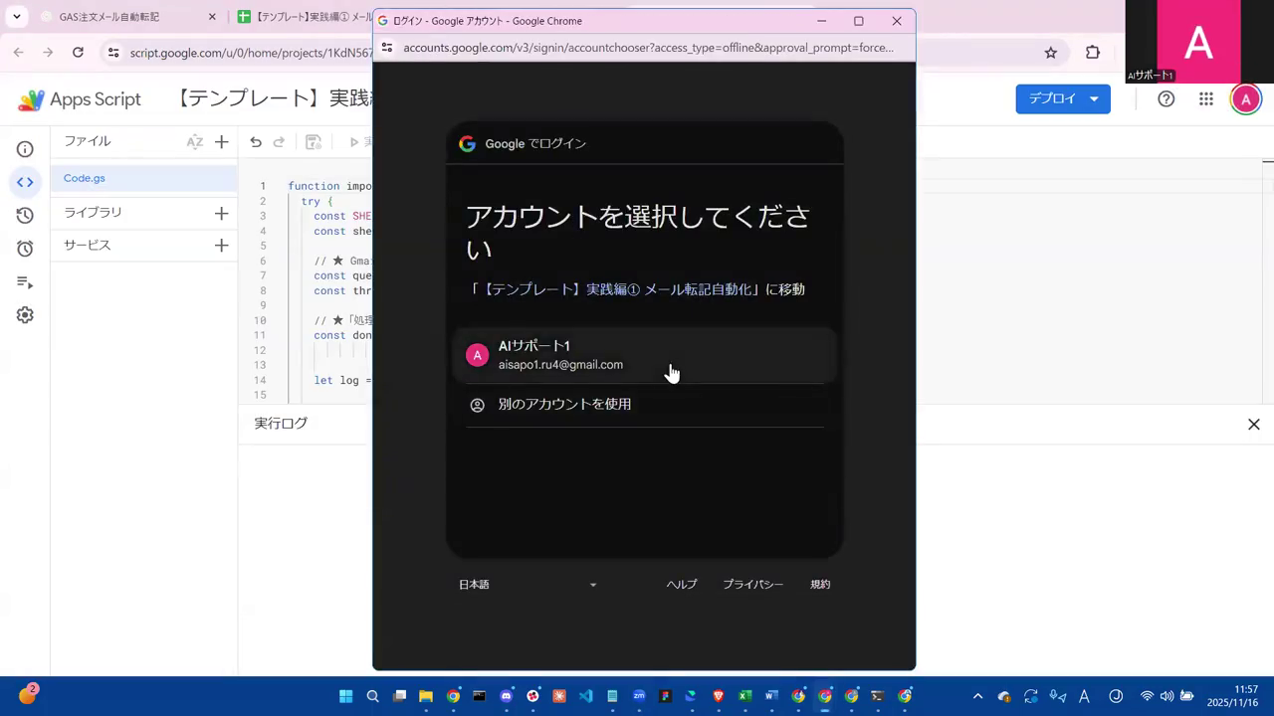This screenshot has width=1274, height=716.
Task: Open the Executions log panel
Action: 25,281
